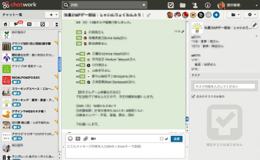This screenshot has height=160, width=260.
Task: Open chat SEO&LPO&EFO&EC
Action: [x=29, y=80]
